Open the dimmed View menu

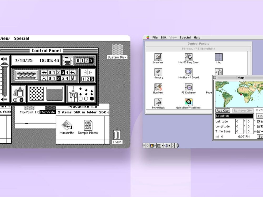173,38
